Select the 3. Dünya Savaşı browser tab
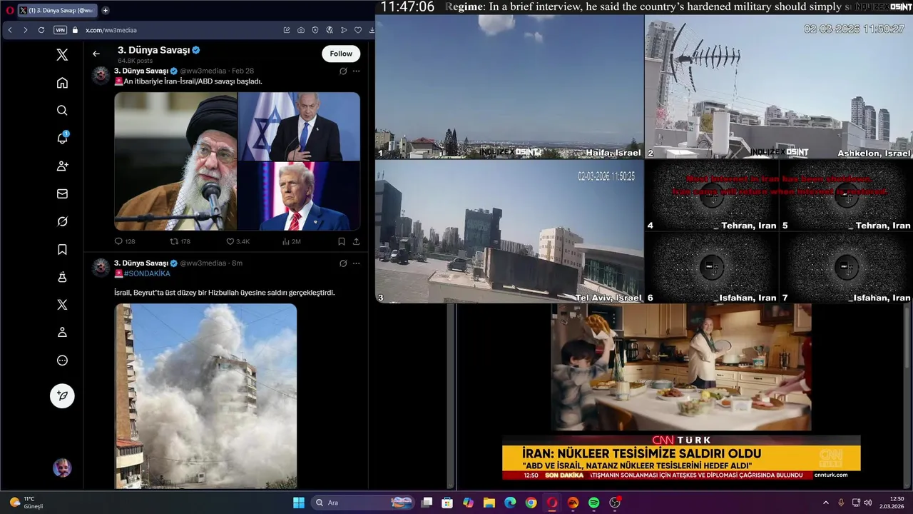The image size is (913, 514). click(x=57, y=10)
